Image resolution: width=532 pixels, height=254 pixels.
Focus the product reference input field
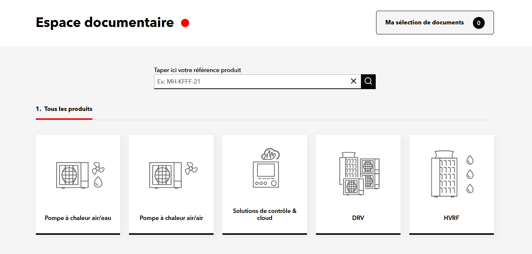coord(251,81)
